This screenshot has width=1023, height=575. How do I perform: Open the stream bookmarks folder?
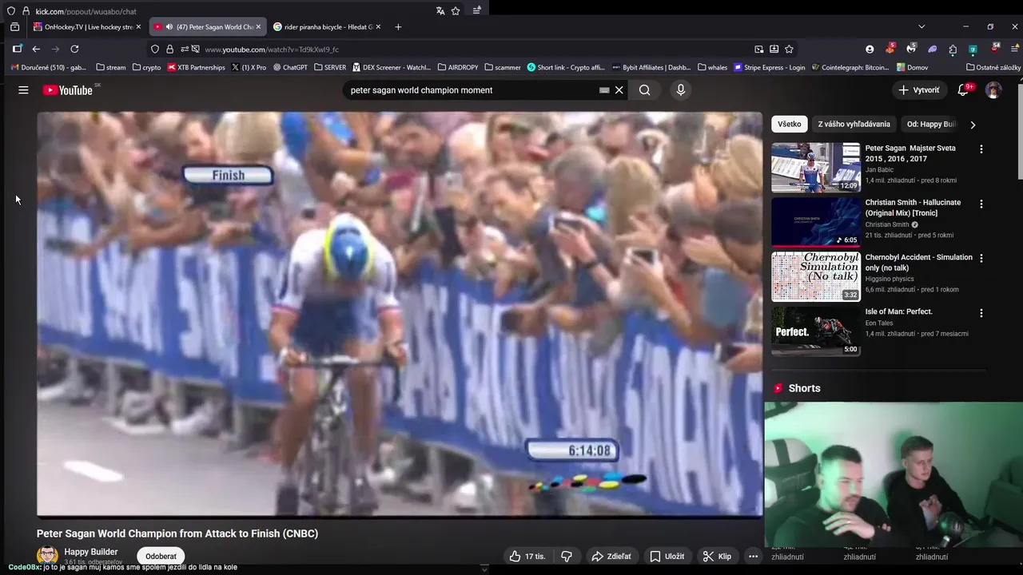tap(111, 68)
